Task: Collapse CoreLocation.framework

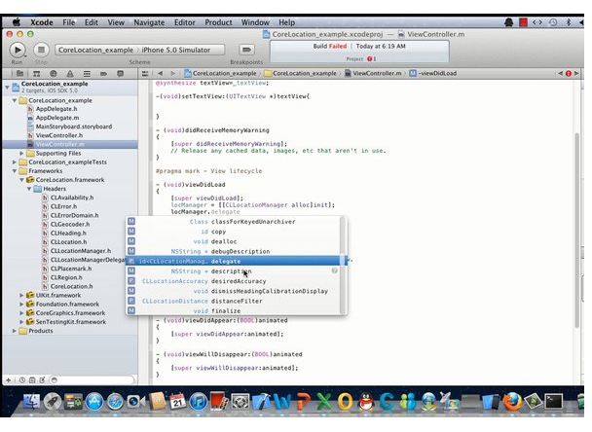Action: [21, 180]
